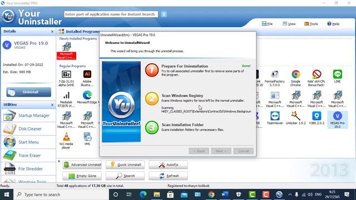Focus the Instant Search input field
This screenshot has width=356, height=200.
[x=111, y=14]
